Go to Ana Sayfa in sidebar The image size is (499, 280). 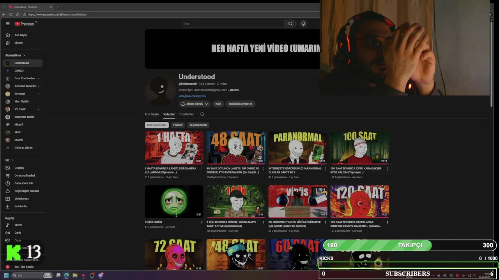click(23, 35)
